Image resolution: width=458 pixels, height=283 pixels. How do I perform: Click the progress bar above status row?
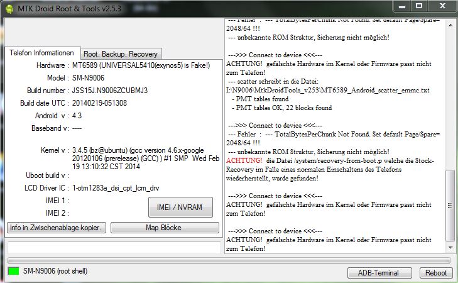coord(229,260)
